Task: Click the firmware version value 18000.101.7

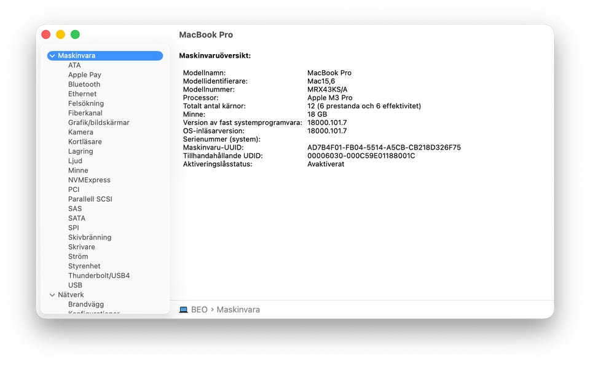Action: [327, 122]
